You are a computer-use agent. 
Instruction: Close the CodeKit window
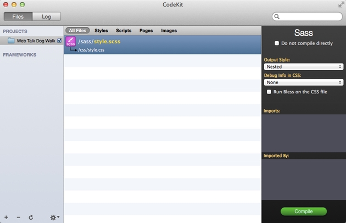(x=5, y=4)
